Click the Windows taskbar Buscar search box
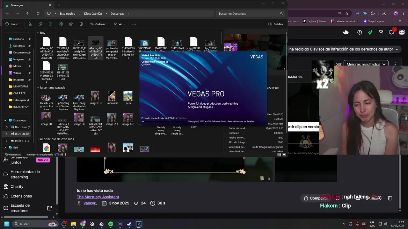Image resolution: width=408 pixels, height=229 pixels. tap(36, 224)
